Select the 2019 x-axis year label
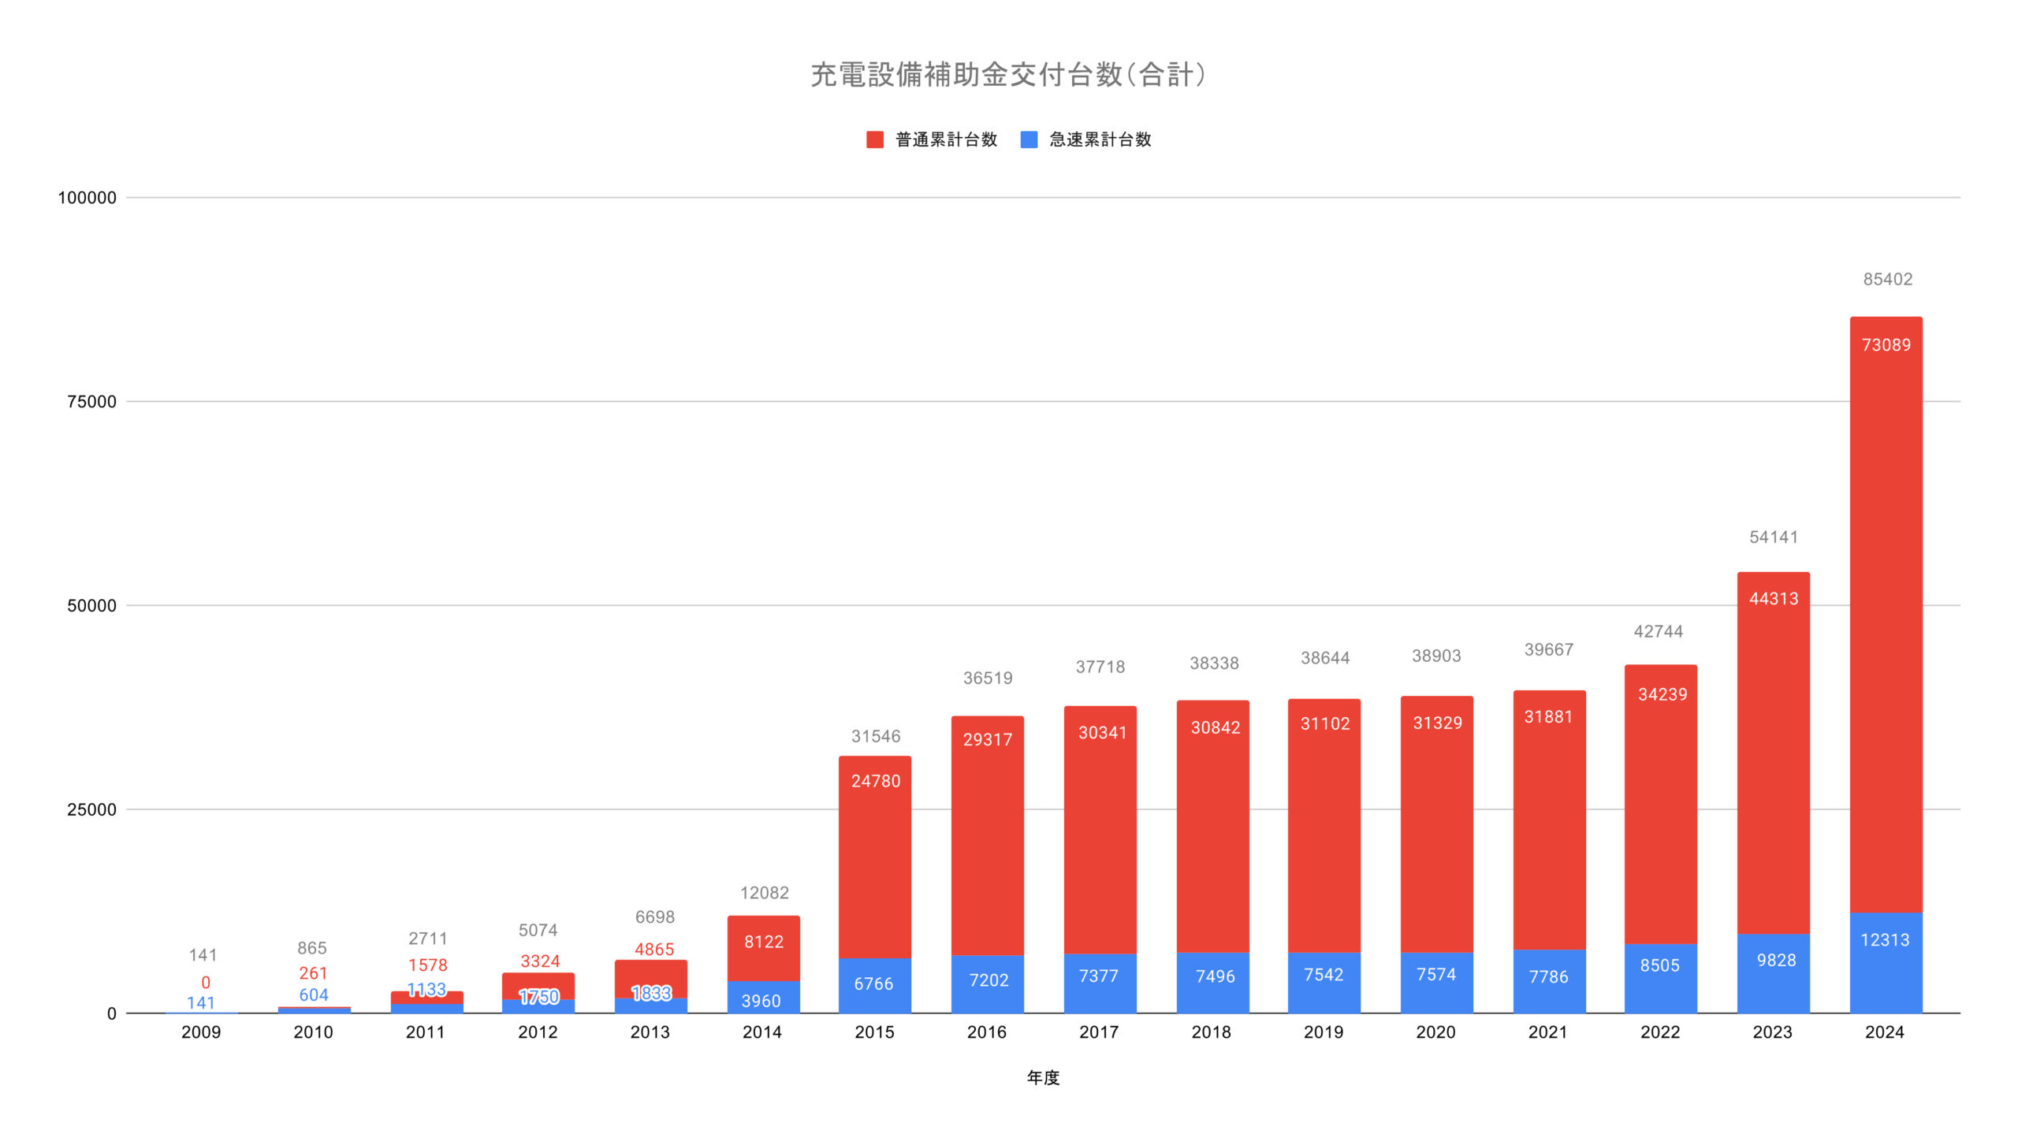 click(1323, 1032)
